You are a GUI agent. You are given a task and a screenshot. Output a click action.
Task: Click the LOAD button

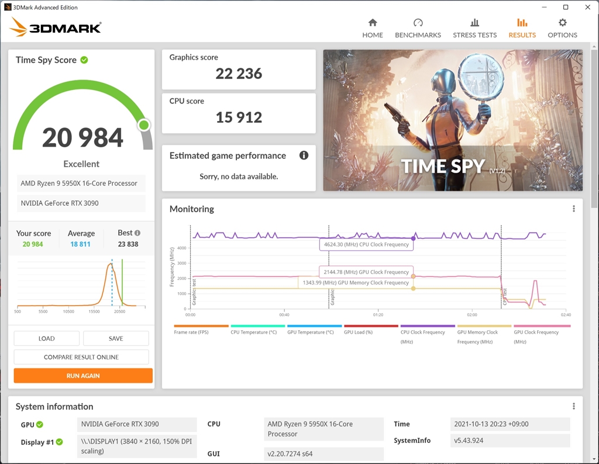(47, 338)
